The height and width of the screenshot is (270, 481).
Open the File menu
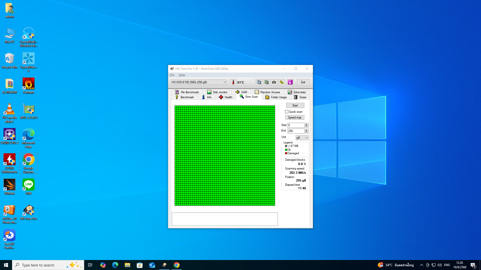172,75
